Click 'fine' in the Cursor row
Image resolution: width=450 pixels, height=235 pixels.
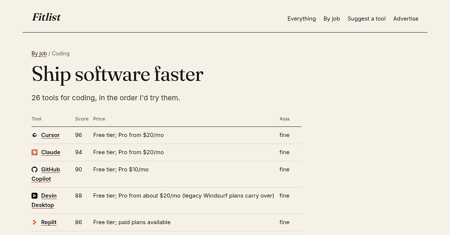284,135
